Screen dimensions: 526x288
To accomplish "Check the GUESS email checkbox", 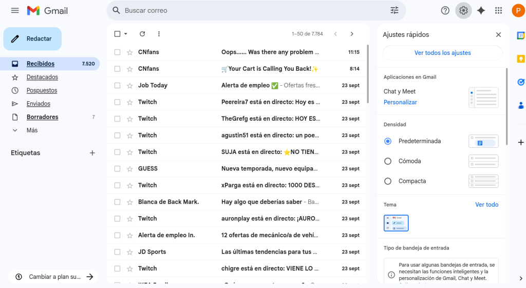I will [x=117, y=168].
